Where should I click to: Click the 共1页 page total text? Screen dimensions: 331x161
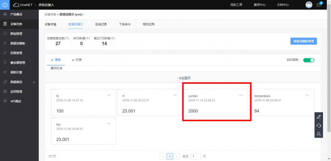pyautogui.click(x=53, y=156)
